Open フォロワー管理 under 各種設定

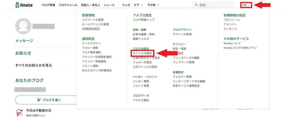coord(182,77)
